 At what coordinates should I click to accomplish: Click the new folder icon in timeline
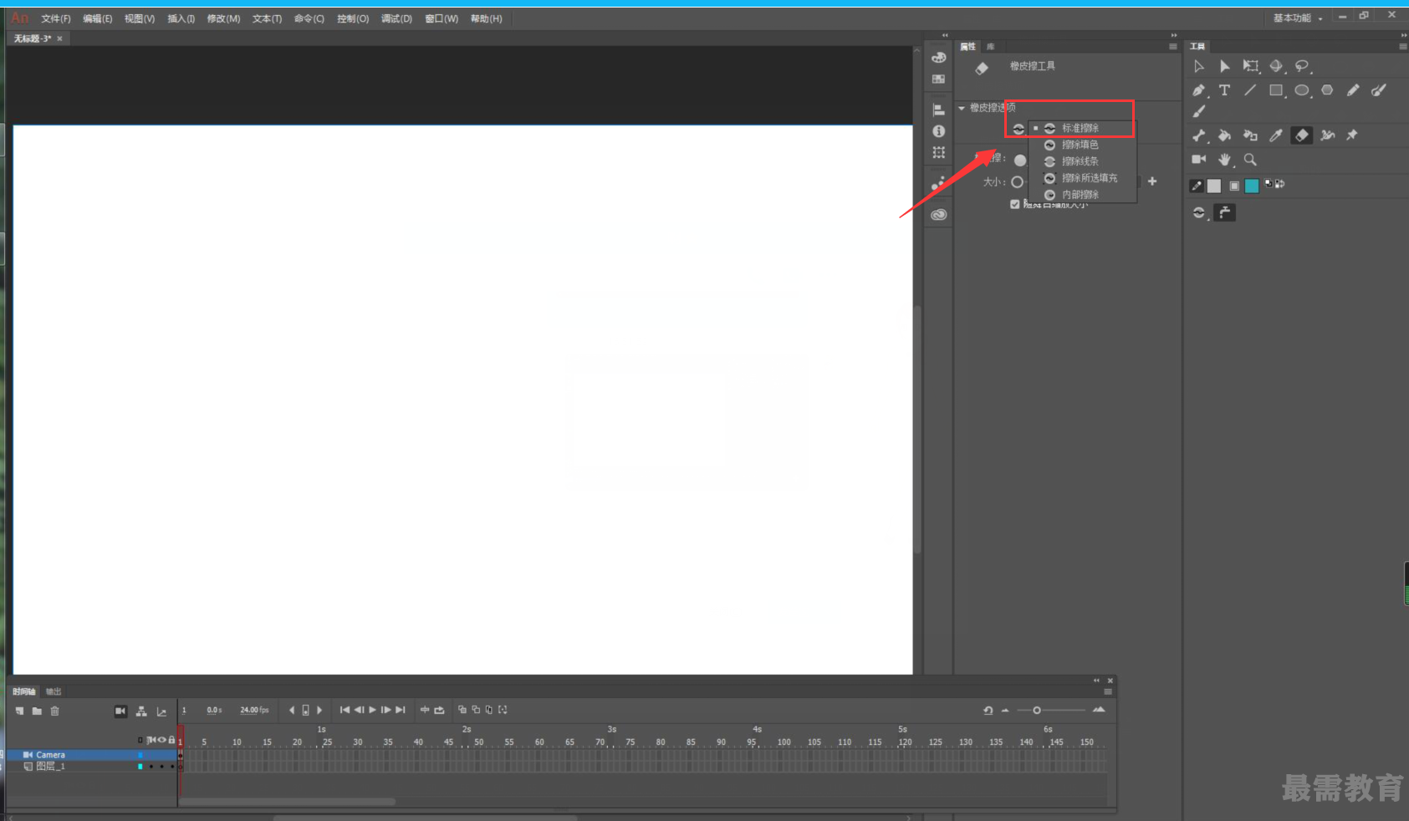pyautogui.click(x=37, y=711)
